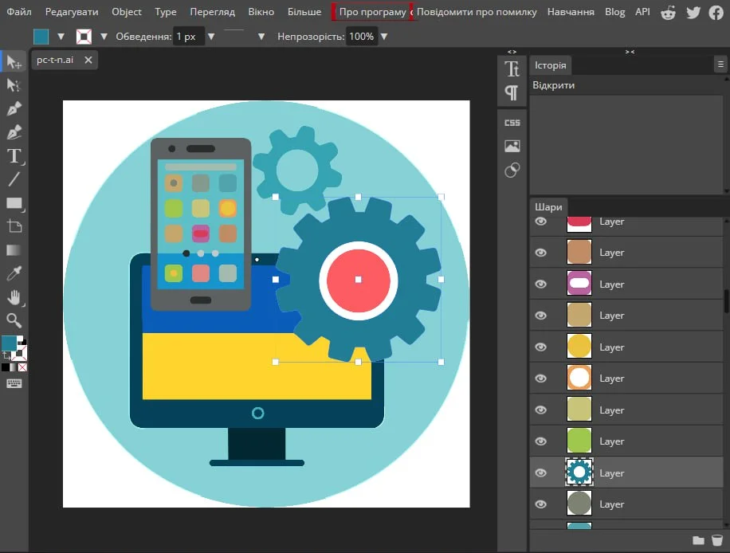Click the Навчання link
Screen dimensions: 730x553
[571, 12]
